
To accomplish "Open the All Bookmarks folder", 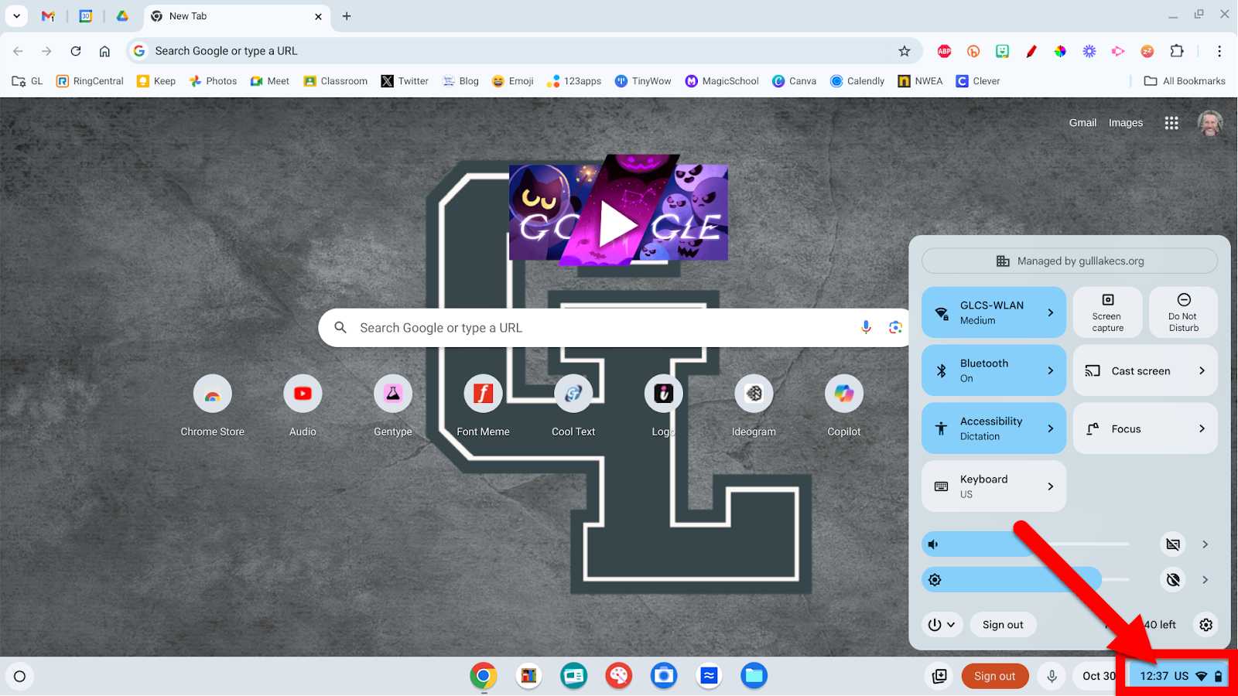I will tap(1185, 81).
